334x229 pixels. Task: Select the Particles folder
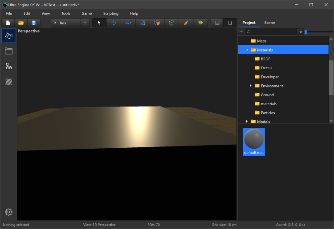[x=265, y=112]
